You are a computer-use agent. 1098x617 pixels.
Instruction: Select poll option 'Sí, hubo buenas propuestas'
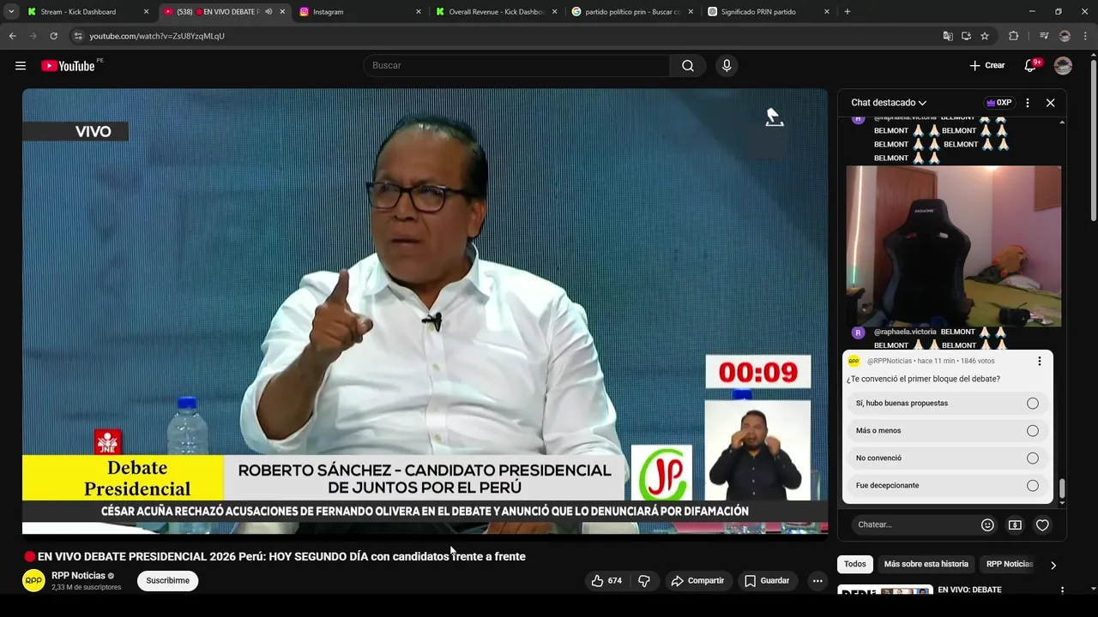click(x=948, y=404)
